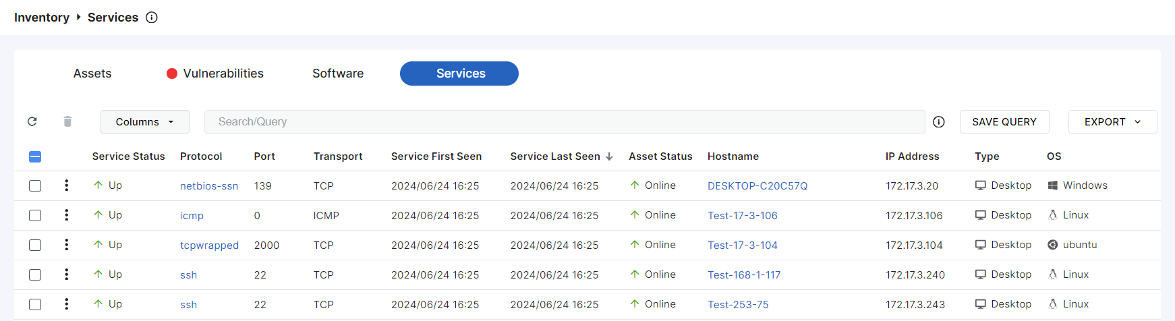The width and height of the screenshot is (1175, 321).
Task: Toggle the select-all header checkbox
Action: coord(35,156)
